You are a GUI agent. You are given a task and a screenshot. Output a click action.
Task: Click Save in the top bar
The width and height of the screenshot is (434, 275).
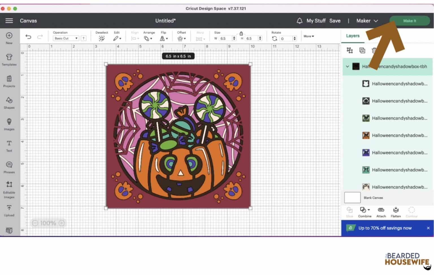pyautogui.click(x=335, y=21)
